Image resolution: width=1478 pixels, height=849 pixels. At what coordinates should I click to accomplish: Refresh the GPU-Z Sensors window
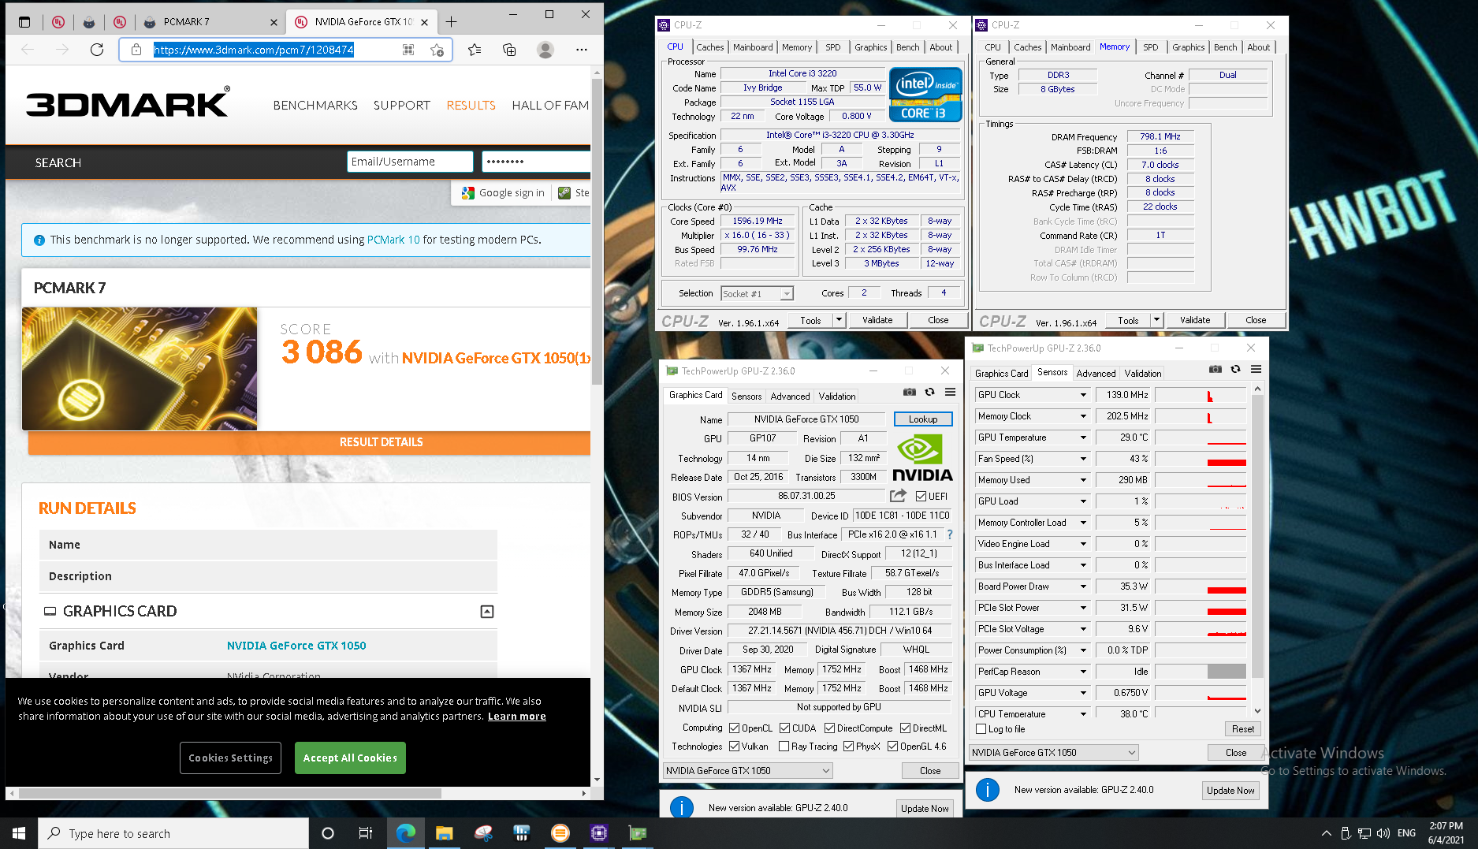click(x=1235, y=369)
